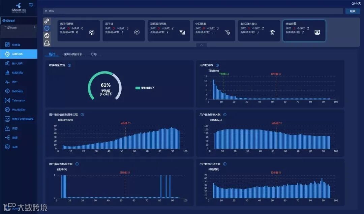Click the 终端容量总览 panel title
364x214 pixels.
pos(57,65)
